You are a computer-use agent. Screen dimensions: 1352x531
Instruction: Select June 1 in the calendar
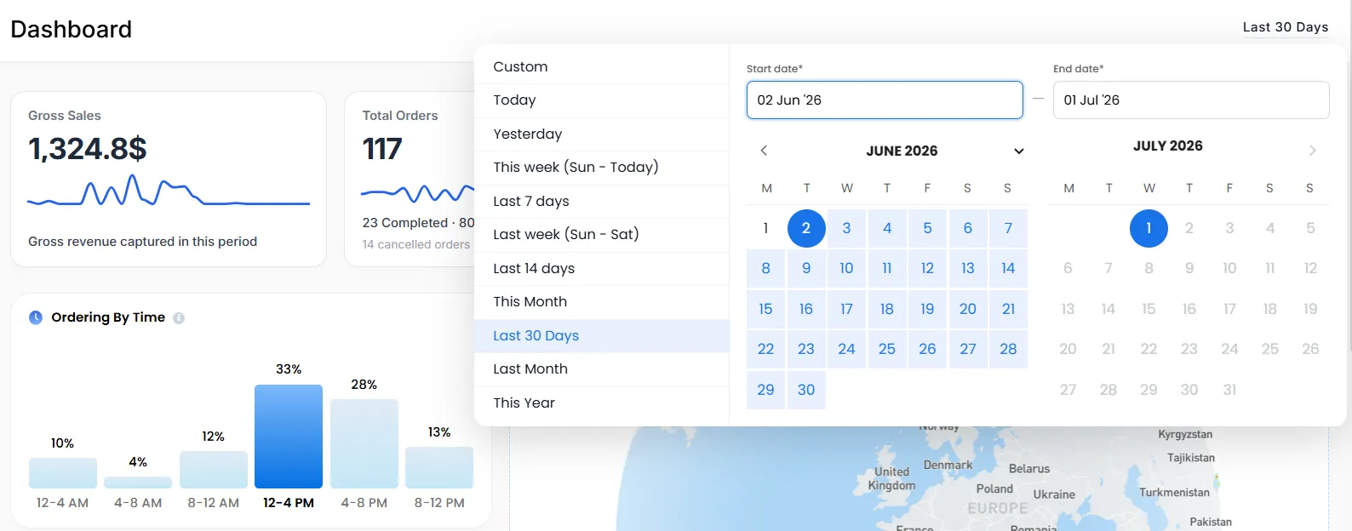[765, 228]
